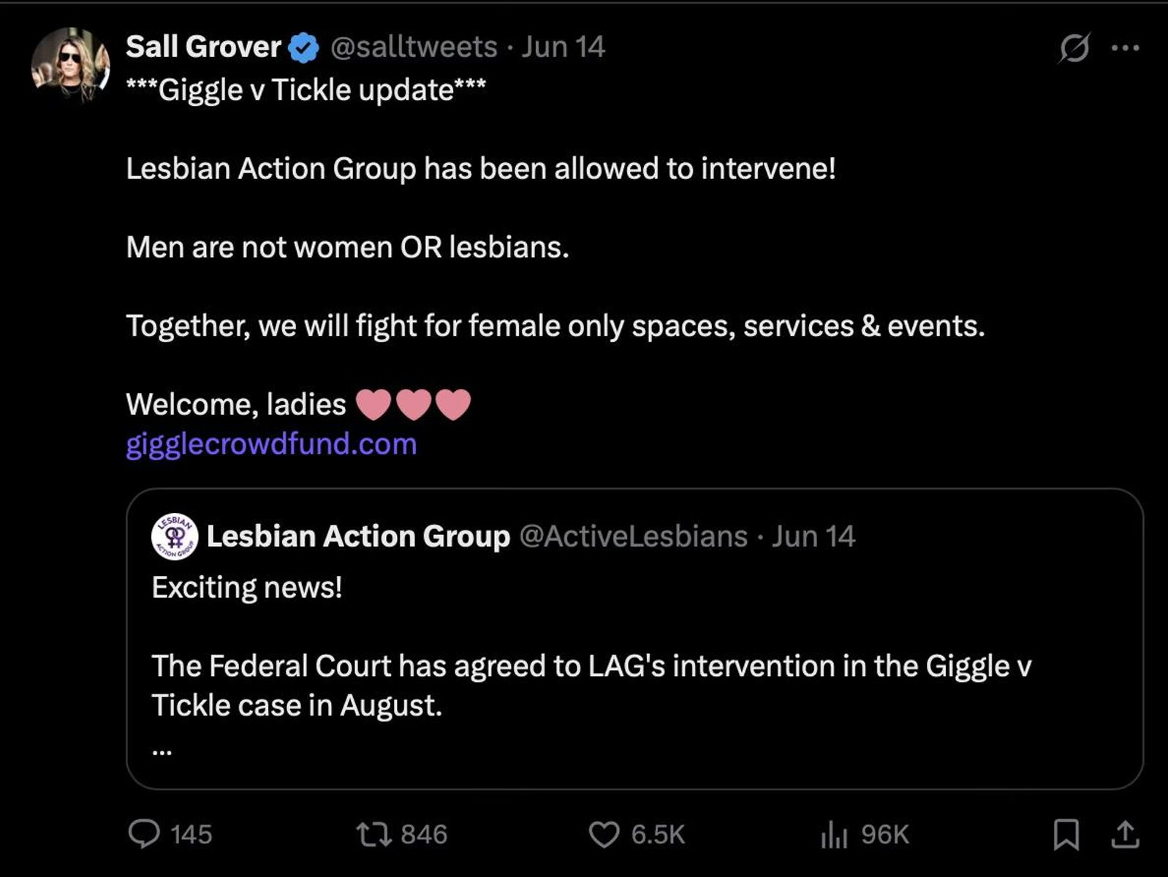Screen dimensions: 1168x877
Task: Open the main tweet's Jun 14 timestamp
Action: pyautogui.click(x=563, y=48)
